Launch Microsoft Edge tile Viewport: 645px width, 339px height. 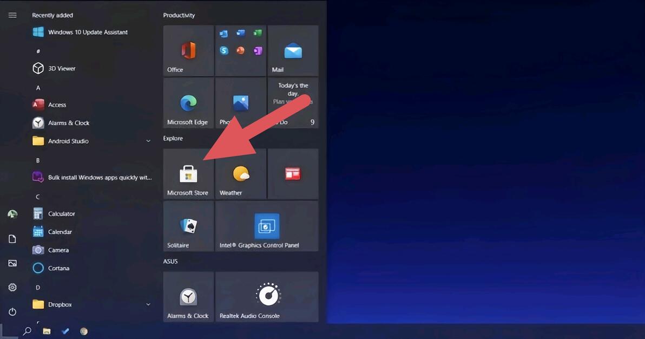point(188,103)
